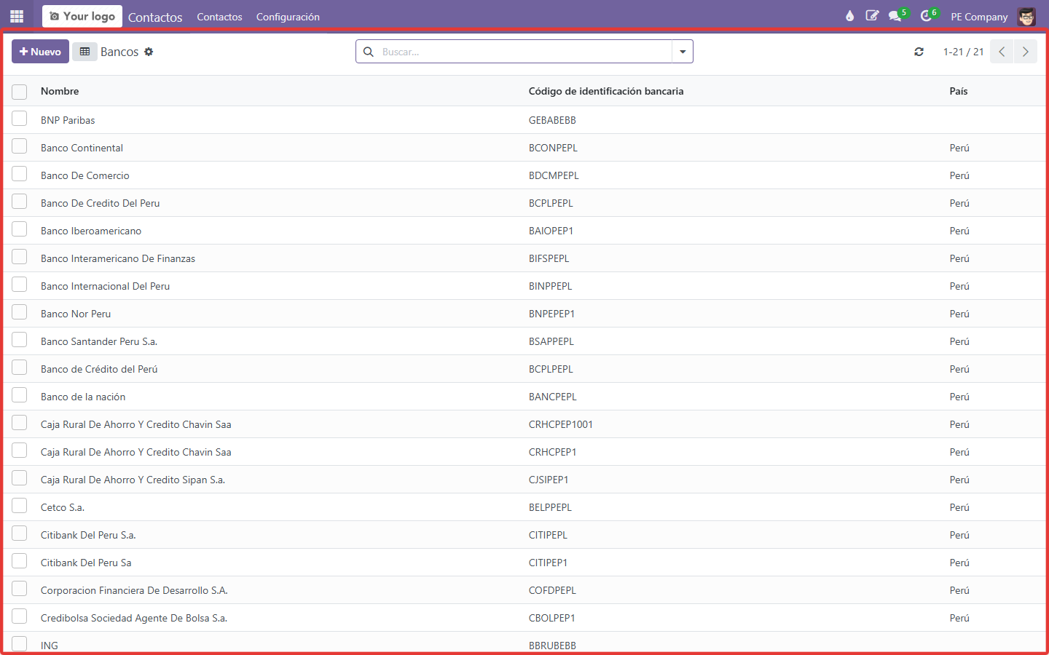Refresh the list with the reload icon
1049x655 pixels.
coord(919,52)
